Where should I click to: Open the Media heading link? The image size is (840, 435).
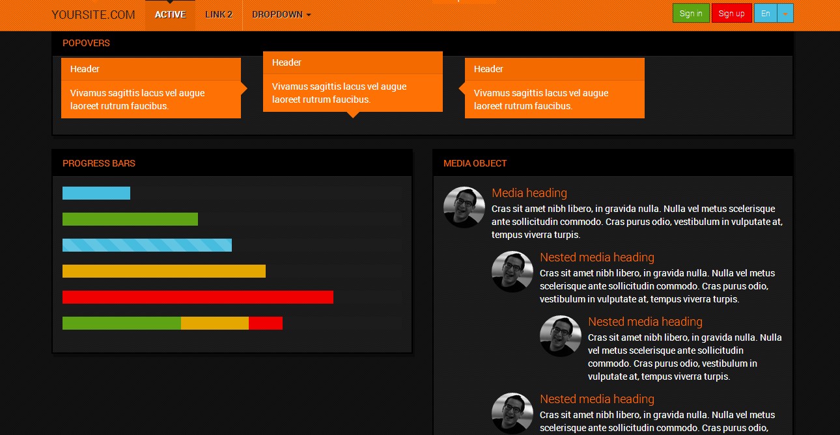coord(529,192)
